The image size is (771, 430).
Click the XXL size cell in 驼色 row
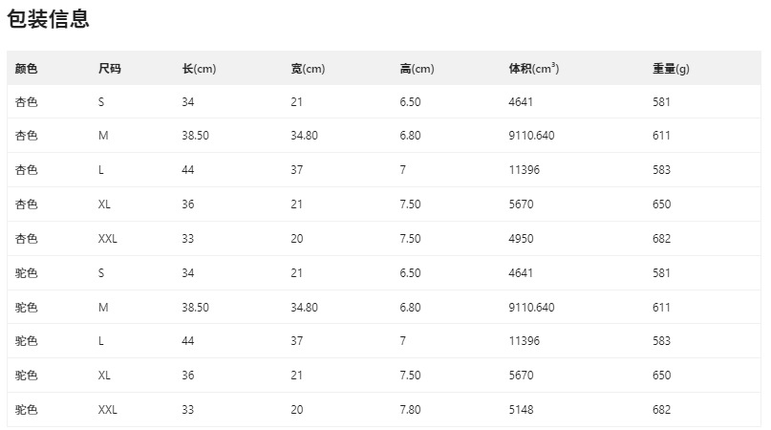[107, 410]
